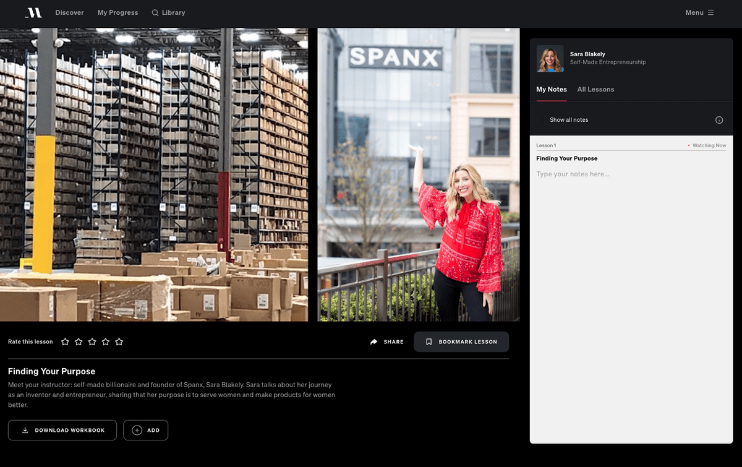The width and height of the screenshot is (742, 467).
Task: Click the Share arrow icon
Action: tap(373, 341)
